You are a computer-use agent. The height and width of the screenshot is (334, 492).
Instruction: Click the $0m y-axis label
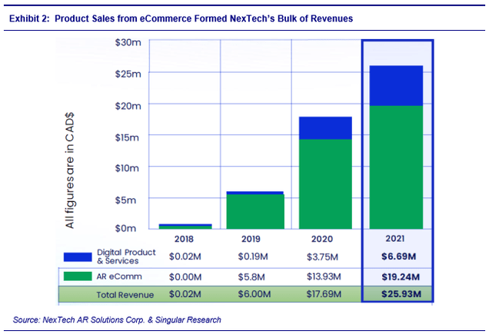pyautogui.click(x=125, y=228)
